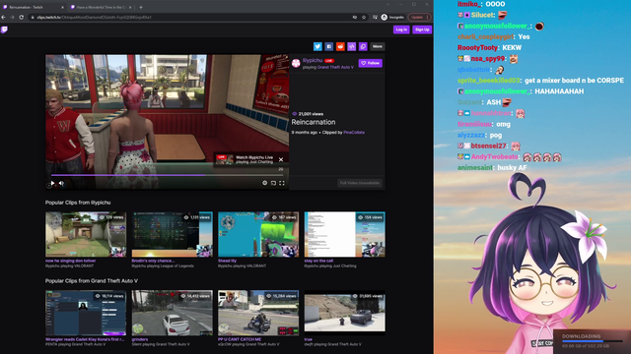Open the 'stay on the call' clip thumbnail
The width and height of the screenshot is (631, 354).
tap(344, 234)
